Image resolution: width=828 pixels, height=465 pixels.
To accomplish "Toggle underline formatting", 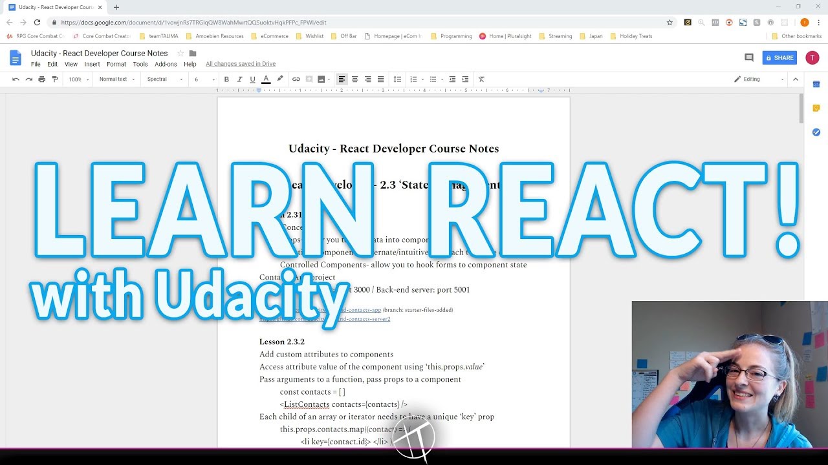I will tap(252, 79).
